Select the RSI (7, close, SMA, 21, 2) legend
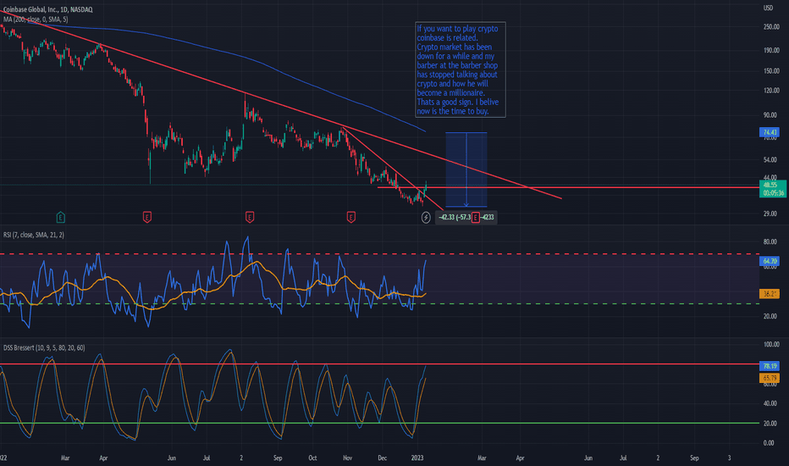 coord(34,235)
